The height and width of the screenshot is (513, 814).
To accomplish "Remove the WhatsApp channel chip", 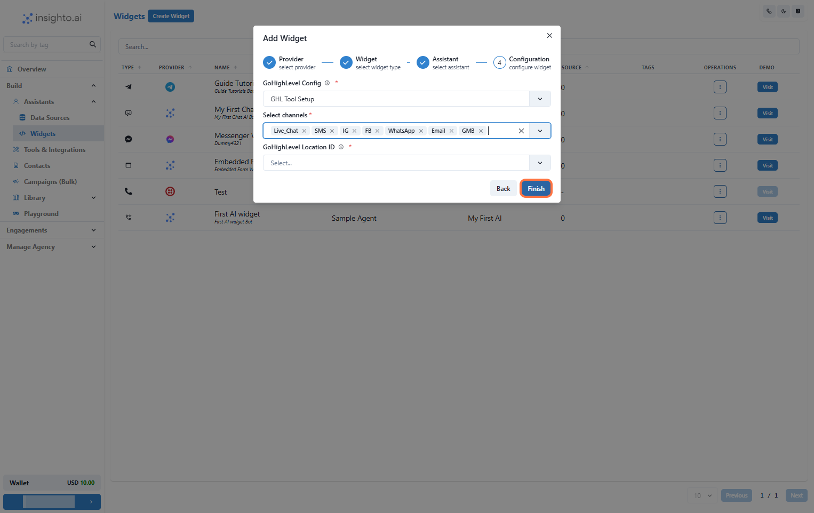I will coord(421,131).
